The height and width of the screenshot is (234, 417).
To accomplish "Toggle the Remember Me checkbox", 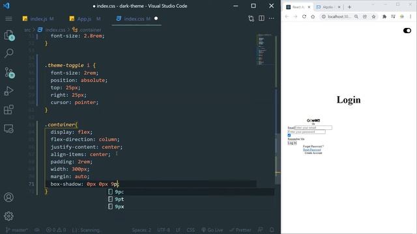I will 289,135.
